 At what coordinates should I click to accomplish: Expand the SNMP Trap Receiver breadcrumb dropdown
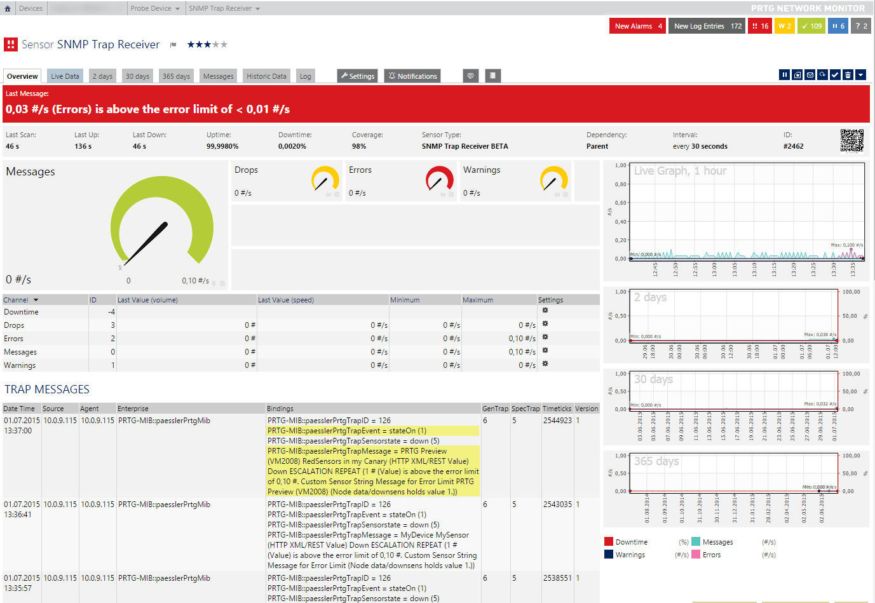[x=224, y=8]
